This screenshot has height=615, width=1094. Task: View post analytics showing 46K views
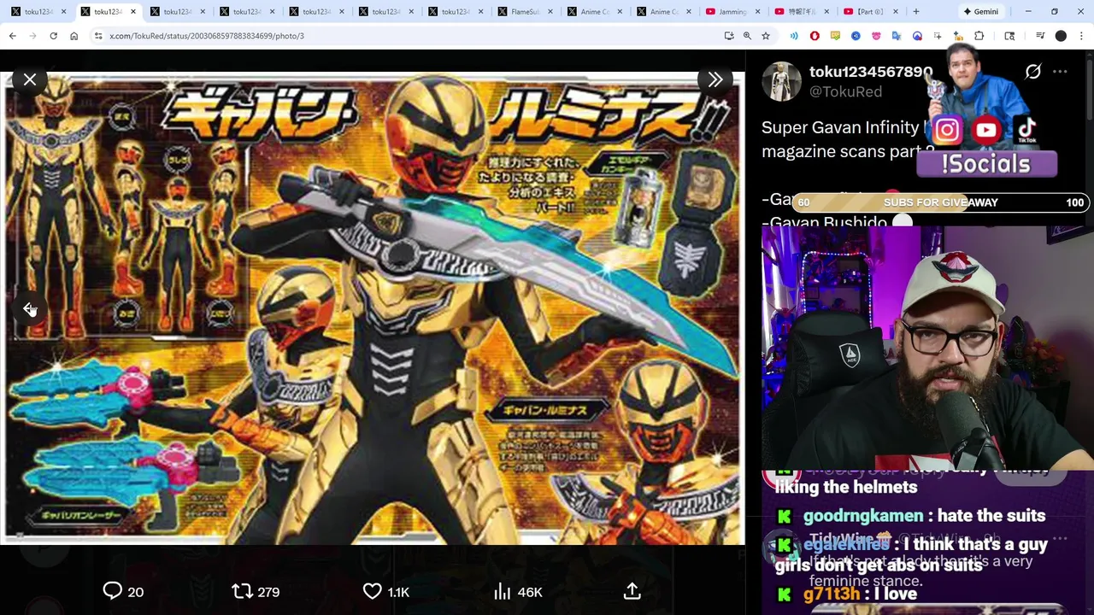[518, 591]
